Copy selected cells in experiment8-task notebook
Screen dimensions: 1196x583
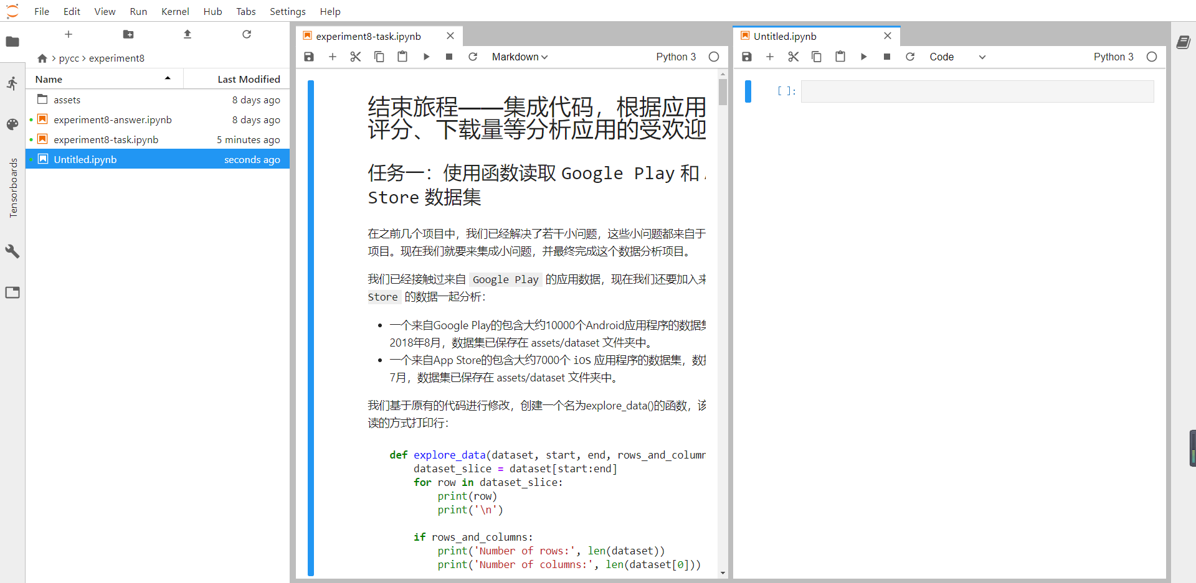[x=379, y=57]
